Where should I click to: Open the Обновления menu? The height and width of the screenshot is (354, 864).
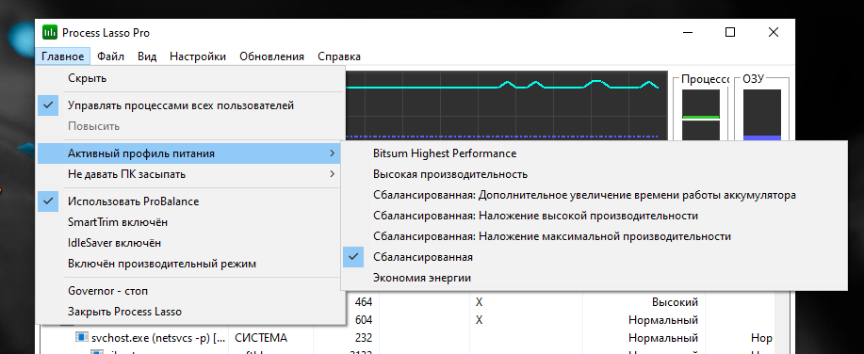(271, 56)
